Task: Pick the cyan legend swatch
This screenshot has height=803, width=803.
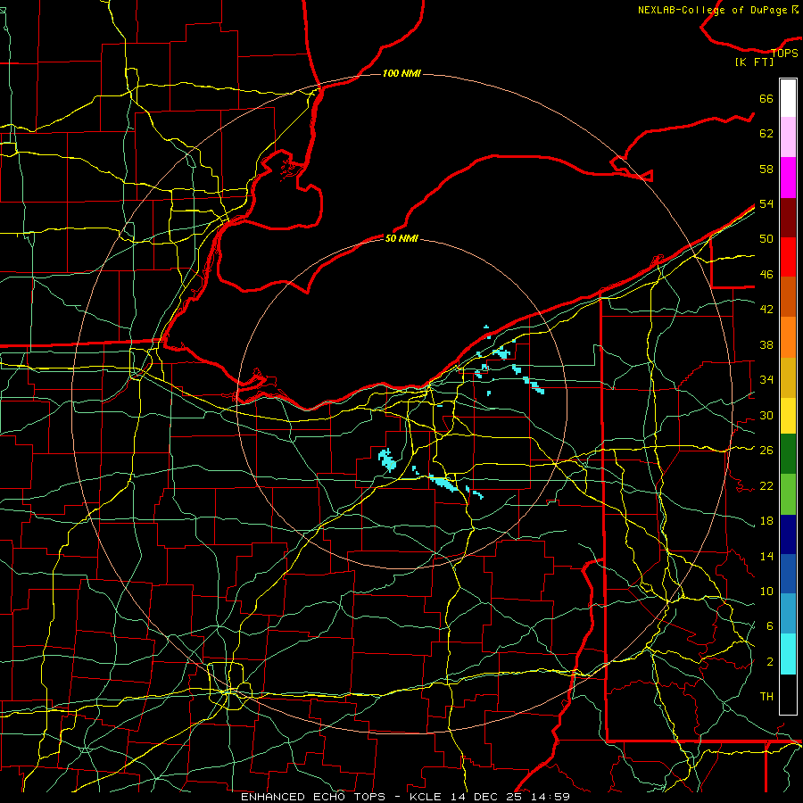Action: 788,654
